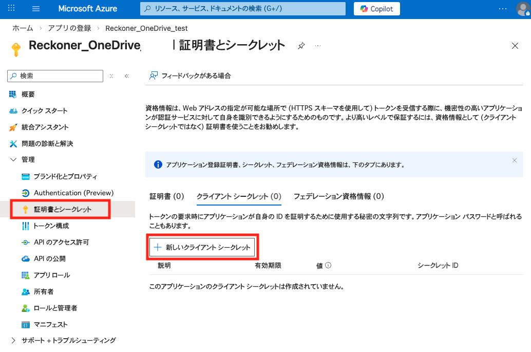
Task: Switch to フェデレーション資格情報 (0) tab
Action: coord(338,196)
